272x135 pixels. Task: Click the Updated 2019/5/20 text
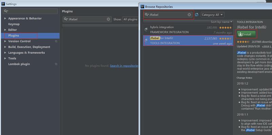[249, 46]
